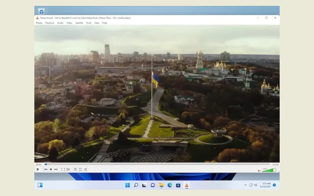Show the playlist panel
This screenshot has height=196, width=314.
(x=75, y=170)
